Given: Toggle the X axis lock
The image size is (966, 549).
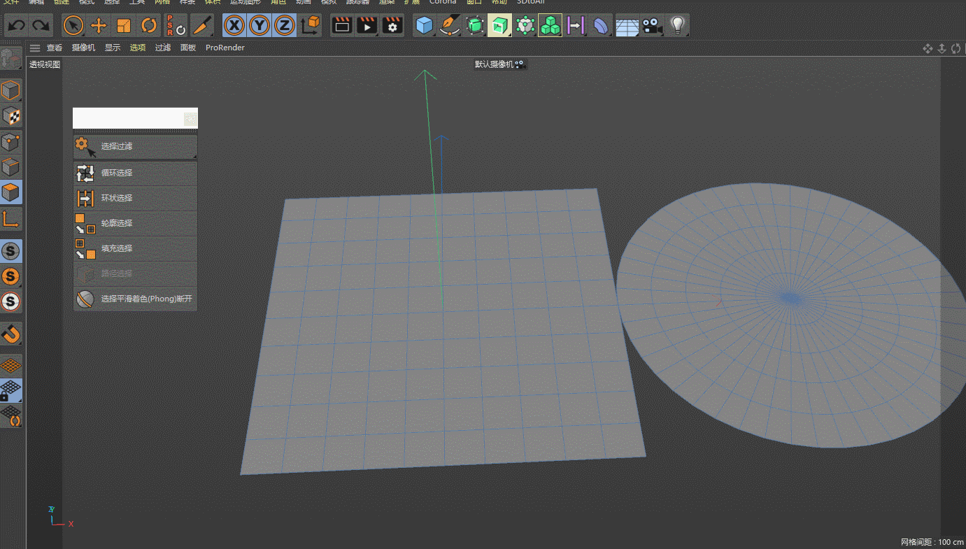Looking at the screenshot, I should click(x=234, y=26).
